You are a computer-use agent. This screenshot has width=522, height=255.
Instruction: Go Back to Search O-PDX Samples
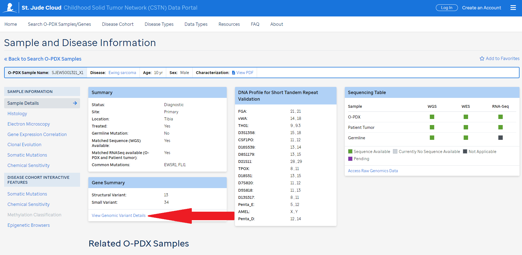click(43, 59)
